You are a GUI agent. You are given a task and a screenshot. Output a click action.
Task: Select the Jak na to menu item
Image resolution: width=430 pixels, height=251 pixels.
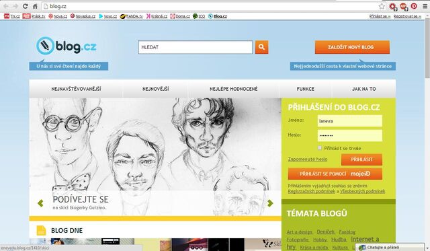coord(364,89)
